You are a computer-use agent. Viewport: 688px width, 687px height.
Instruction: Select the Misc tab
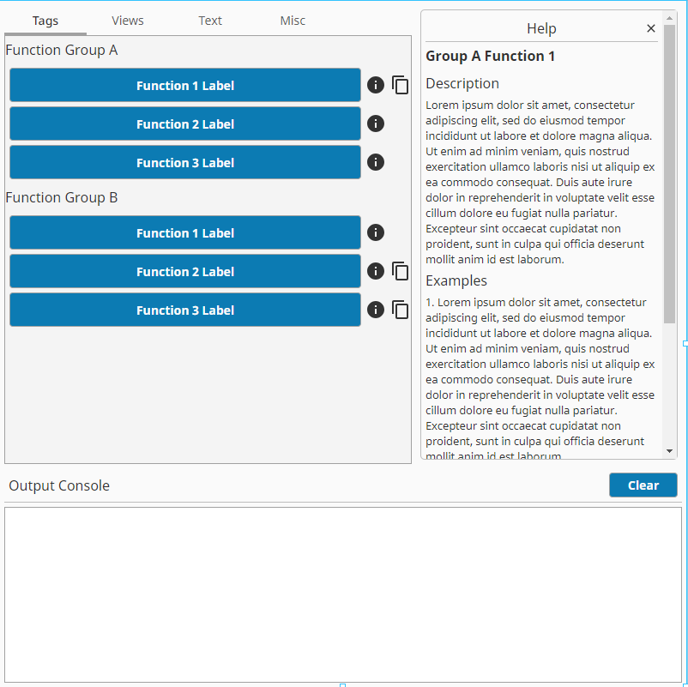click(293, 21)
